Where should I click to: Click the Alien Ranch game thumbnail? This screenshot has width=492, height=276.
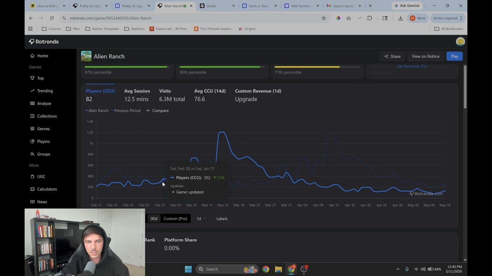[x=86, y=56]
